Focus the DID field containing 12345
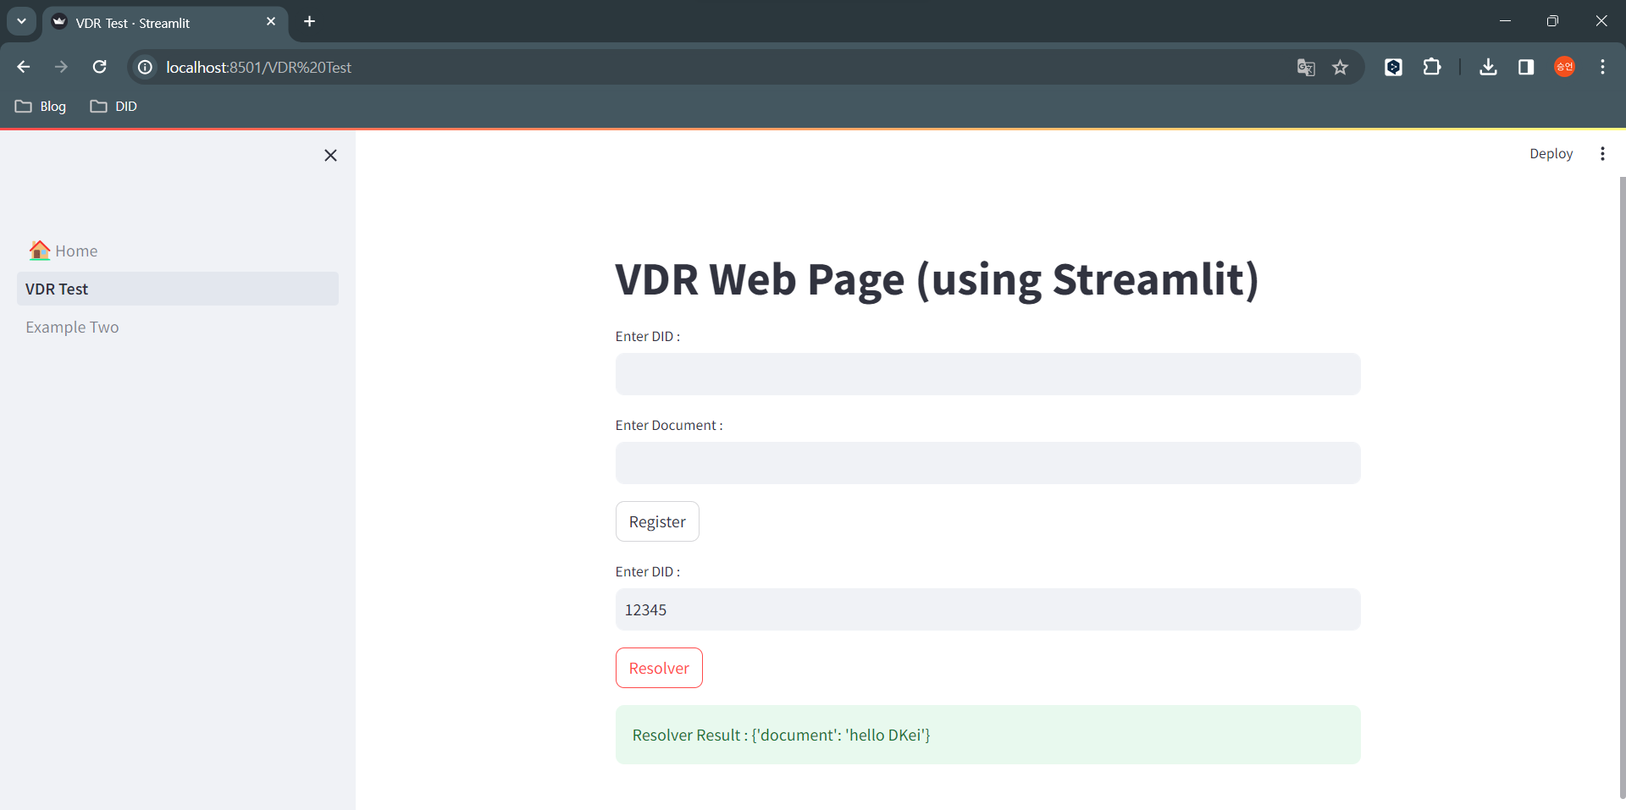 (x=987, y=609)
